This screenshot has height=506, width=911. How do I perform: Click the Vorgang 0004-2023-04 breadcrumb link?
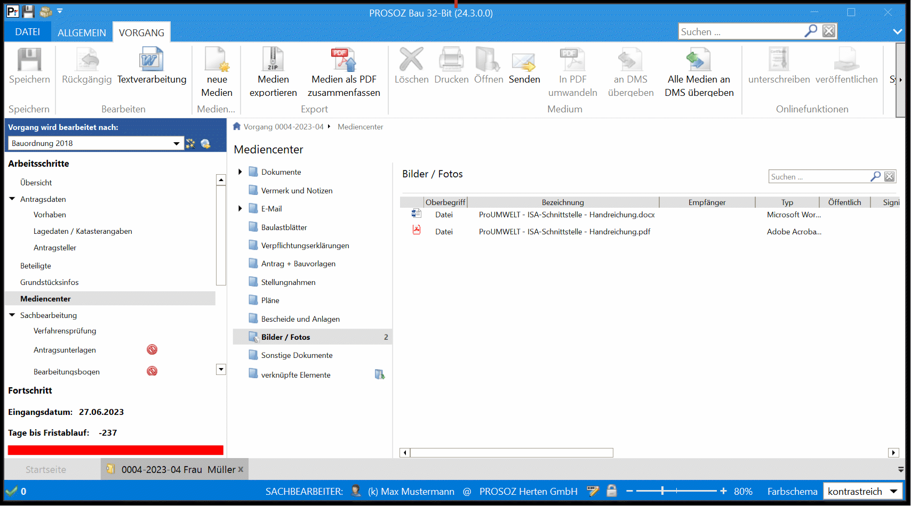(x=283, y=127)
